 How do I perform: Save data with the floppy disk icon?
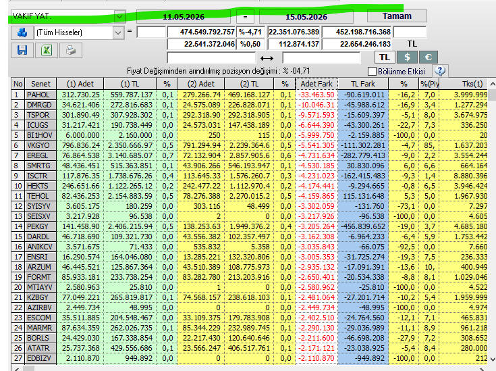(22, 51)
